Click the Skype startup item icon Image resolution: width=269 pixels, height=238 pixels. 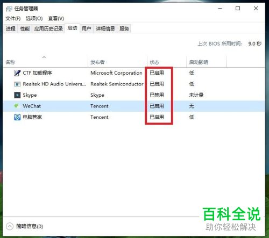(17, 95)
